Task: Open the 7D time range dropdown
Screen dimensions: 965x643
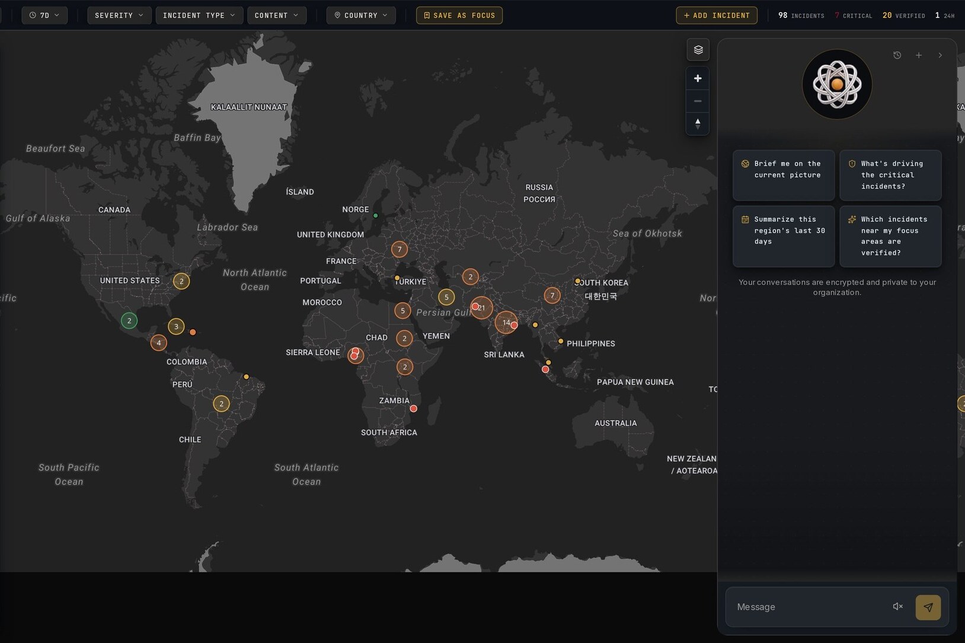Action: click(x=44, y=15)
